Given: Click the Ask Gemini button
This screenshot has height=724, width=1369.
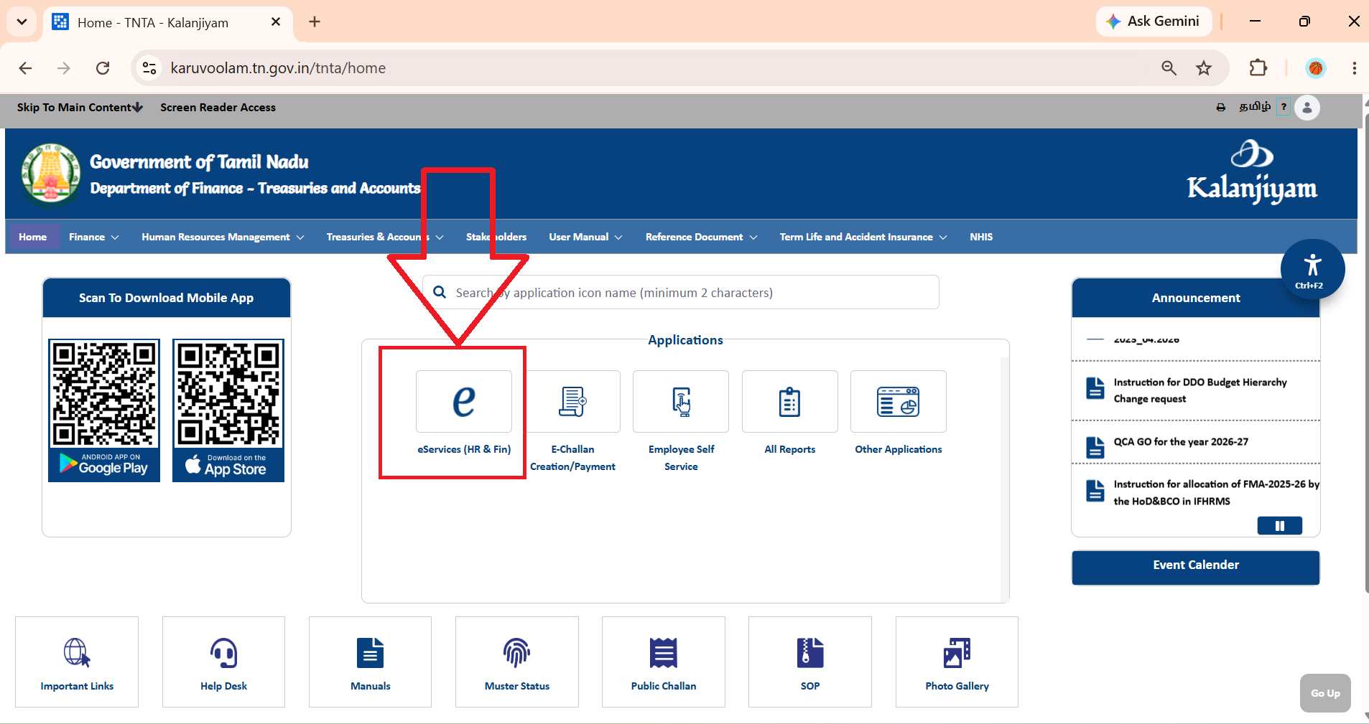Looking at the screenshot, I should [x=1154, y=22].
